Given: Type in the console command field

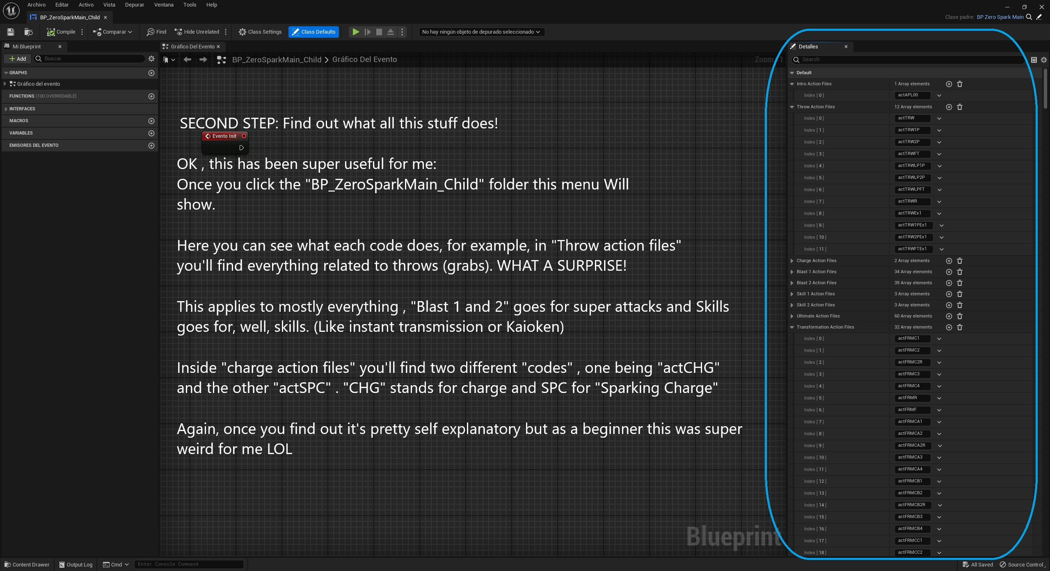Looking at the screenshot, I should (x=189, y=564).
